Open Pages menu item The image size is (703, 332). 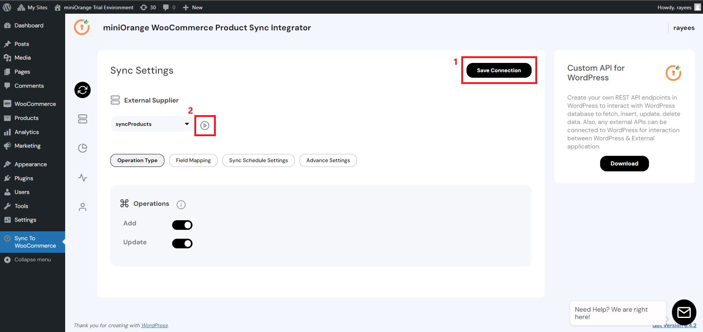click(x=33, y=72)
